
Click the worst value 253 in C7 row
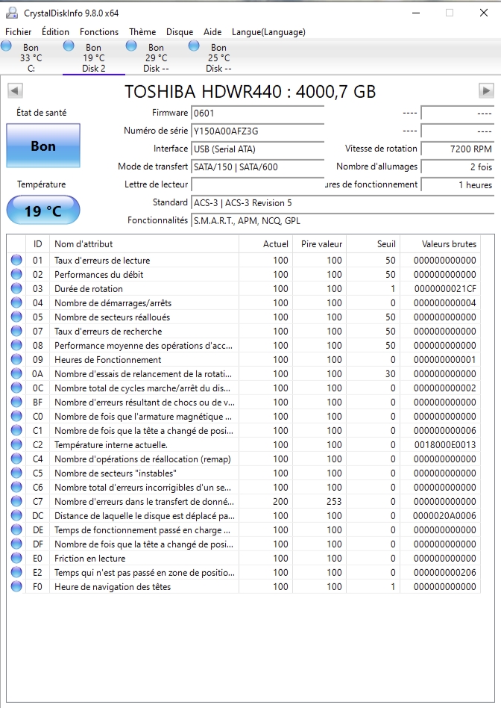point(334,501)
